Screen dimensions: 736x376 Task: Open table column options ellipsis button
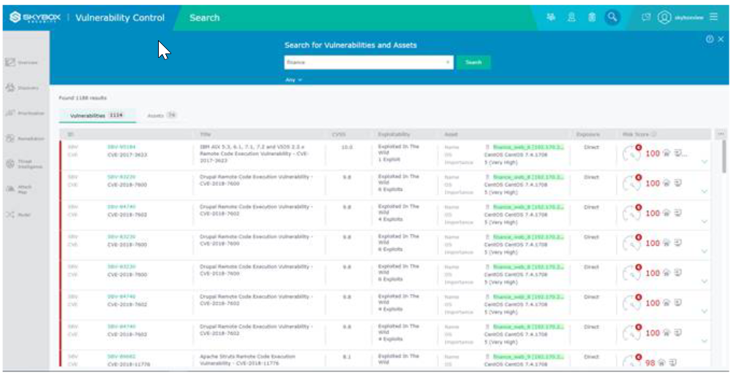721,135
